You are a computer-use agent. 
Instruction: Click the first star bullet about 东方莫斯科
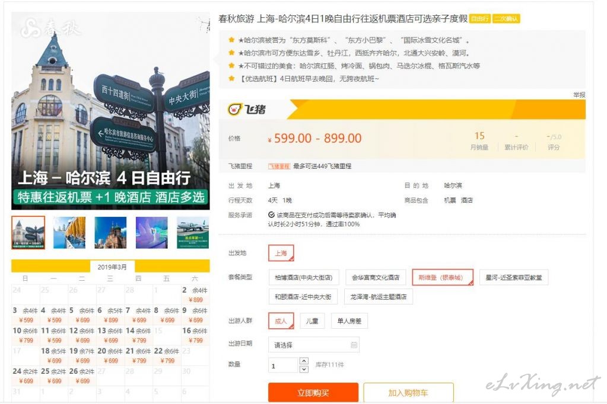point(231,40)
